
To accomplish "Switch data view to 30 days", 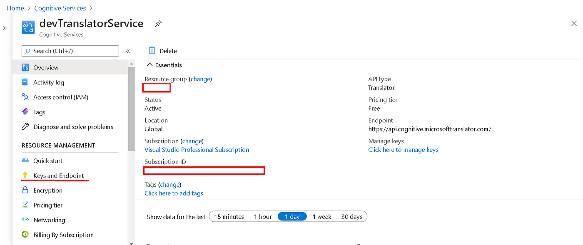I will [x=352, y=216].
